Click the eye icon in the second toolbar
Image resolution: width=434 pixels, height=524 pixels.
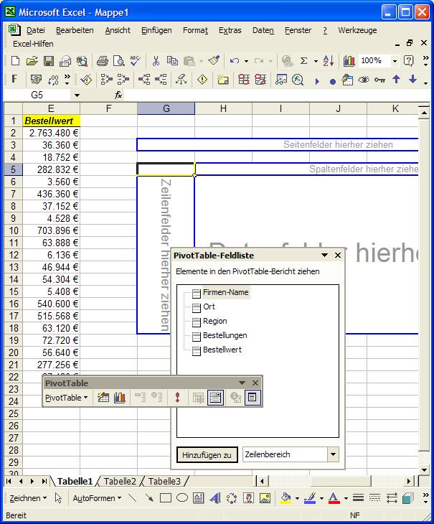tap(364, 80)
